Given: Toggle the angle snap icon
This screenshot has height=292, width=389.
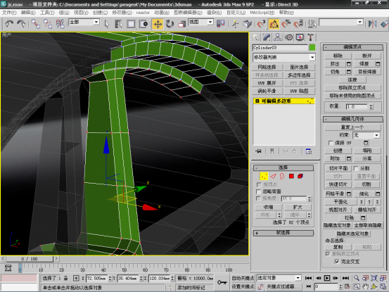Looking at the screenshot, I should (274, 24).
